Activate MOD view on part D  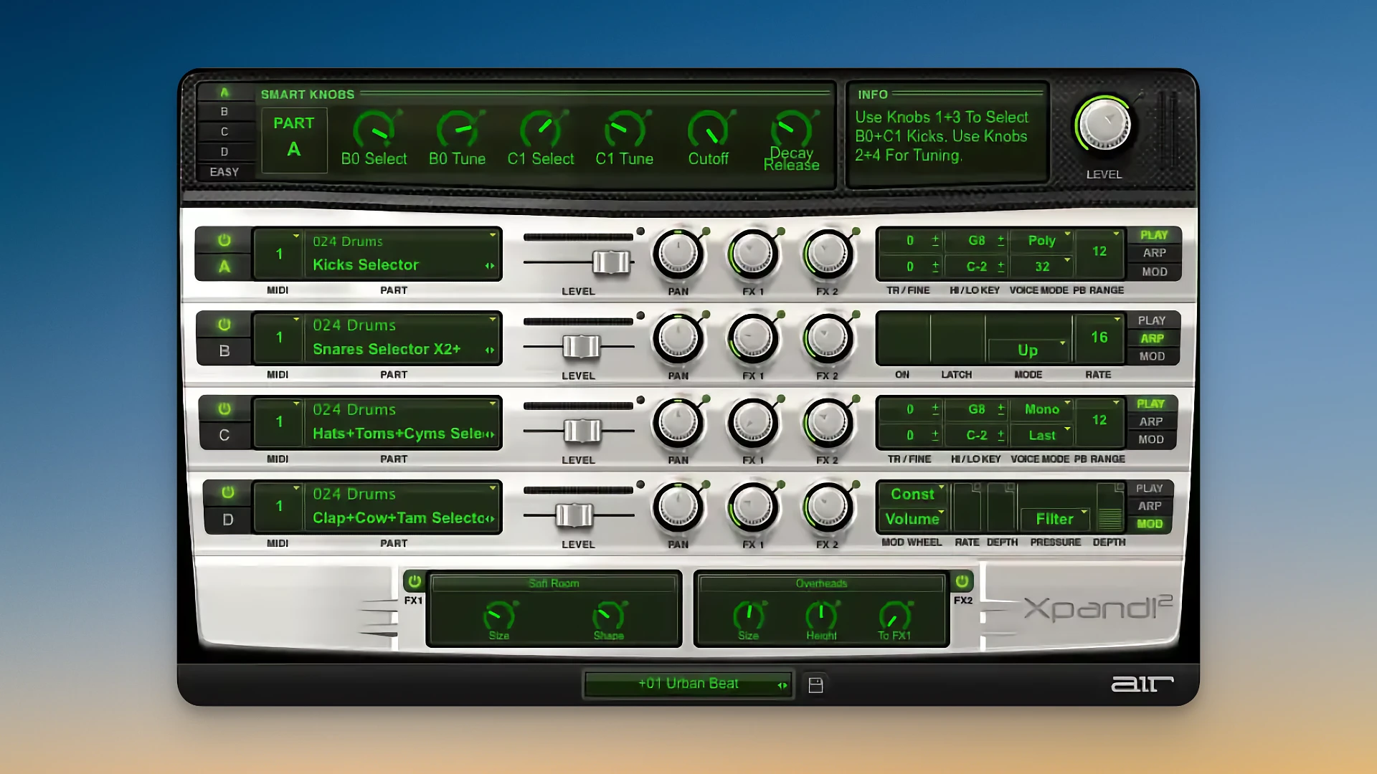[1150, 524]
